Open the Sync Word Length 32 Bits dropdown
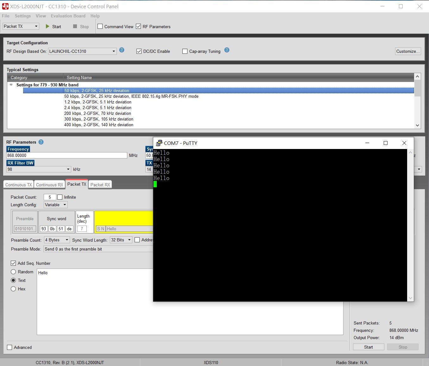 (121, 240)
